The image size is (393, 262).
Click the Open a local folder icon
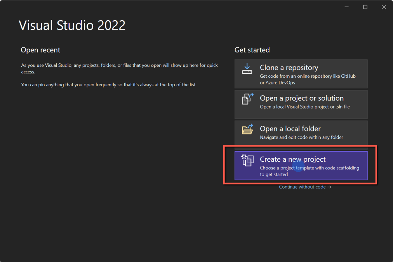(247, 129)
